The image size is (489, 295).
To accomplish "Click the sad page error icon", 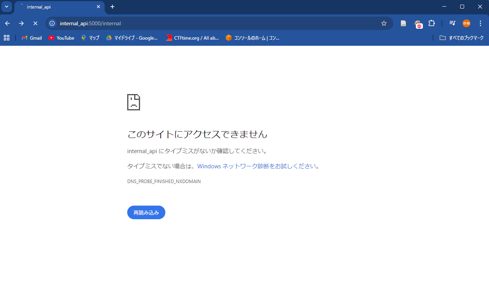I will click(x=133, y=102).
